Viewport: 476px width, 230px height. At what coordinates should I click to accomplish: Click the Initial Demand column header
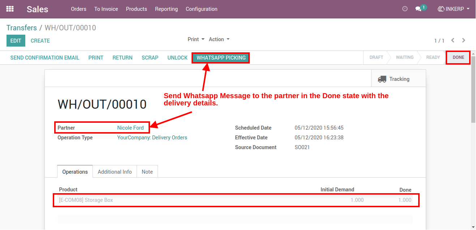tap(337, 190)
